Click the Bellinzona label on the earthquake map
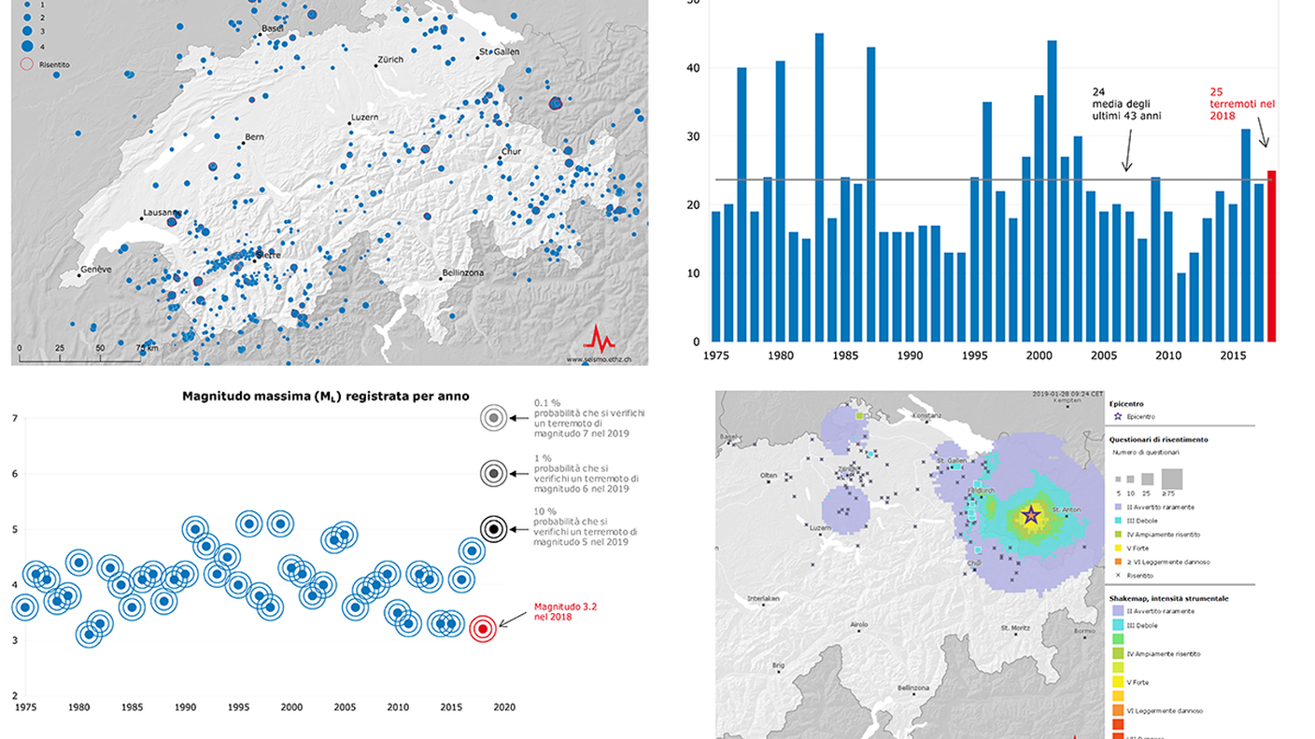 click(463, 273)
